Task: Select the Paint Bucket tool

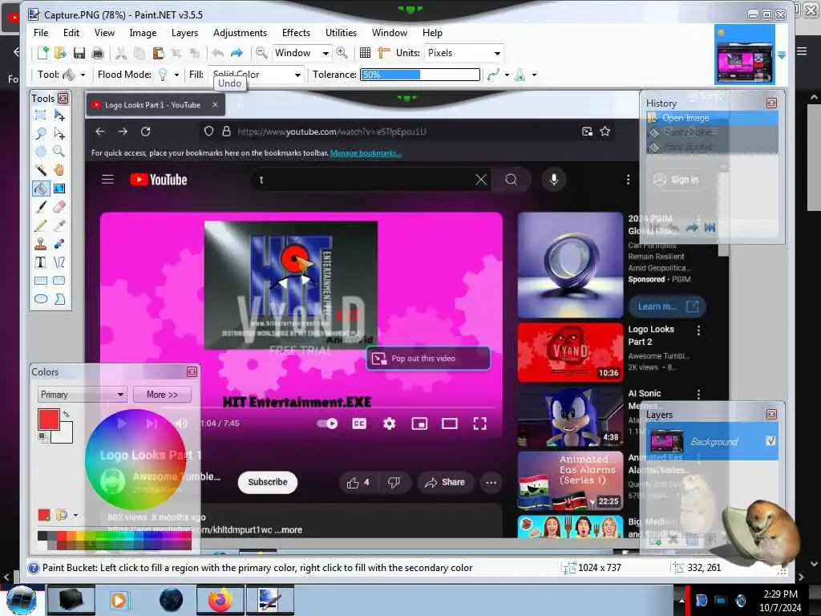Action: coord(40,188)
